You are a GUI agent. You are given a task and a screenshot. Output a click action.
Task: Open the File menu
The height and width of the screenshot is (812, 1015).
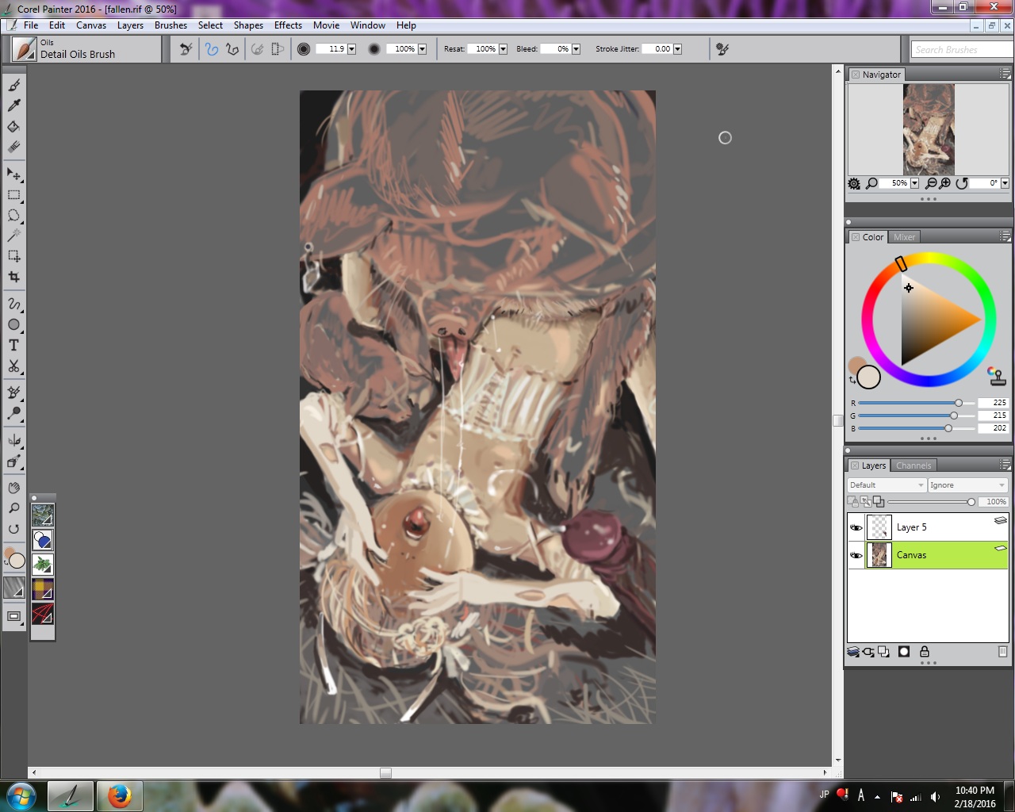(31, 25)
